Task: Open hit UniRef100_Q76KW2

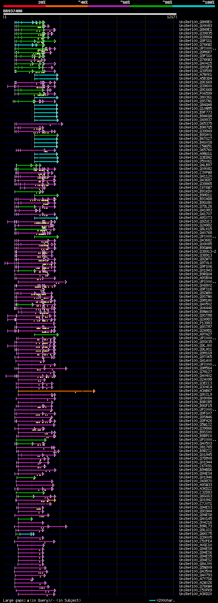Action: (x=196, y=45)
